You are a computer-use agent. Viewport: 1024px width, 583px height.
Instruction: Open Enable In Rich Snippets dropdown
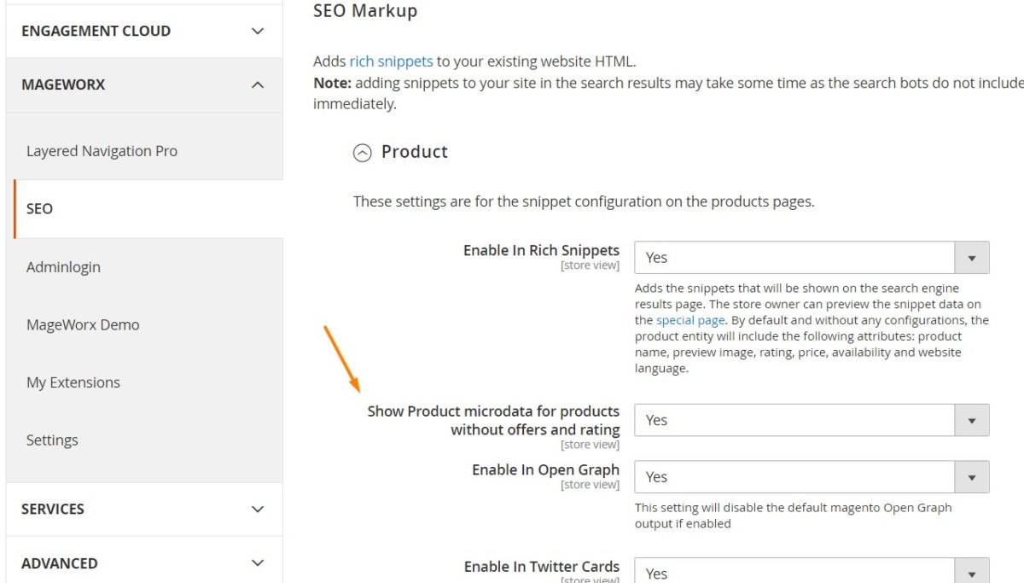tap(812, 257)
